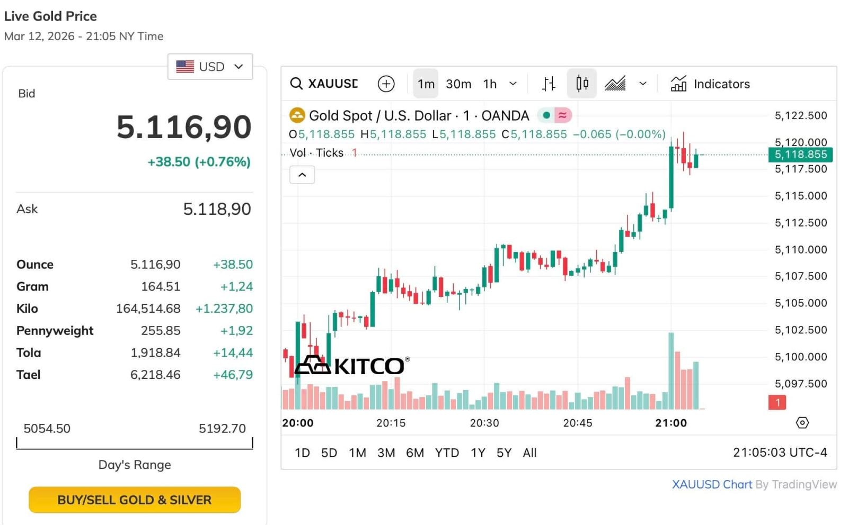
Task: Click the Day's Range slider bar
Action: tap(135, 448)
